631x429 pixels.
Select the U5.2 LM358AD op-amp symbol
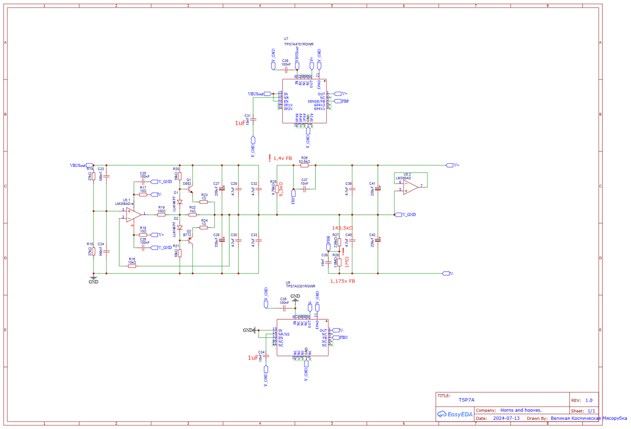pyautogui.click(x=410, y=187)
